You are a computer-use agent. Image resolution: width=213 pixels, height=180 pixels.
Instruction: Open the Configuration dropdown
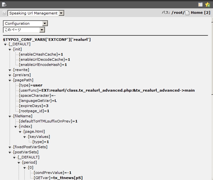(x=25, y=23)
